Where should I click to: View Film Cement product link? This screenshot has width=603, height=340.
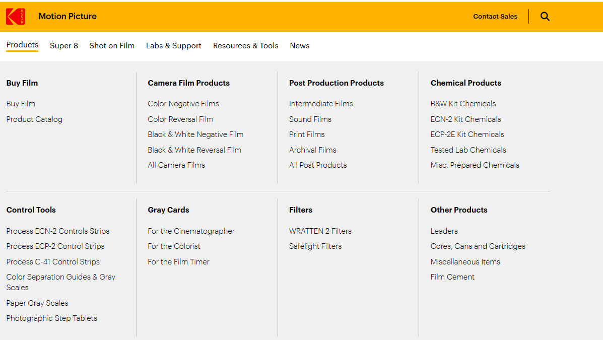coord(452,277)
